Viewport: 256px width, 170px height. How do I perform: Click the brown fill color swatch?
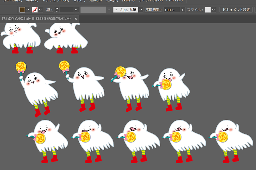22,10
